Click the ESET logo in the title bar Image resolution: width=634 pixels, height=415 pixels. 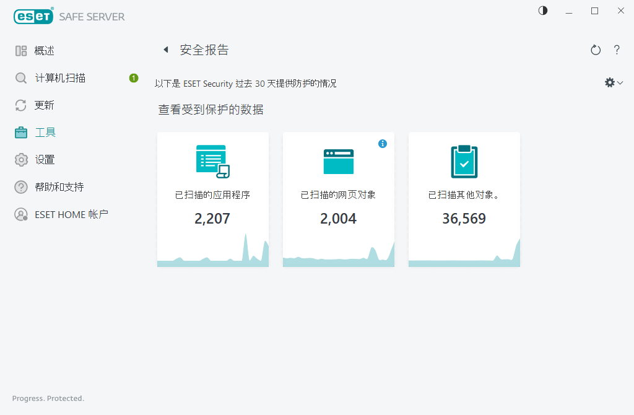coord(33,15)
